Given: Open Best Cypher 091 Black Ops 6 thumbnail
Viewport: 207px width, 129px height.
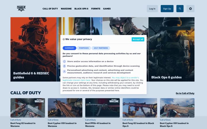Looking at the screenshot, I should (x=177, y=108).
